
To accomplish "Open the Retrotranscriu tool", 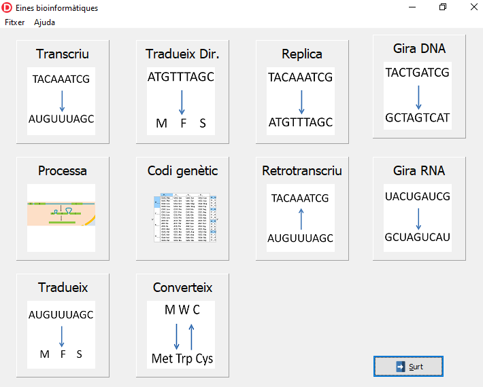I will 302,171.
